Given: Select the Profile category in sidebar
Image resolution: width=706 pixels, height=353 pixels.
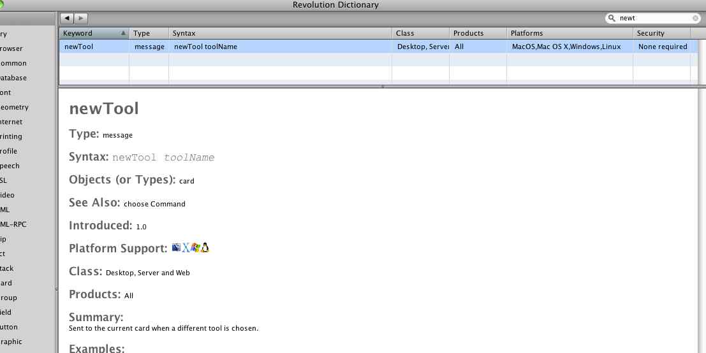Looking at the screenshot, I should pyautogui.click(x=8, y=151).
